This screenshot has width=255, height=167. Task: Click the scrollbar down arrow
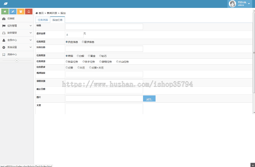click(254, 113)
